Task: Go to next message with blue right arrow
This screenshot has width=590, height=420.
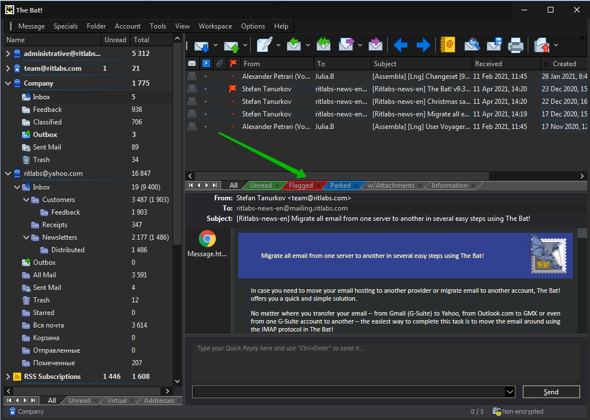Action: (423, 45)
